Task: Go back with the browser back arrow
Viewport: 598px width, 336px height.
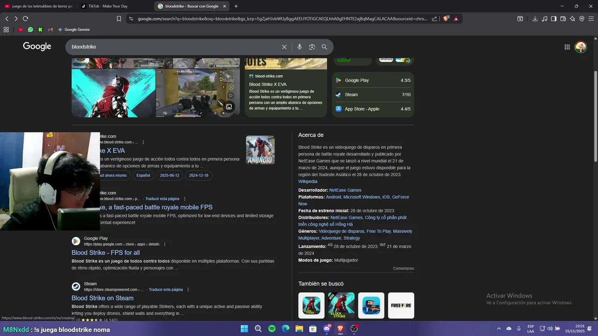Action: (x=7, y=19)
